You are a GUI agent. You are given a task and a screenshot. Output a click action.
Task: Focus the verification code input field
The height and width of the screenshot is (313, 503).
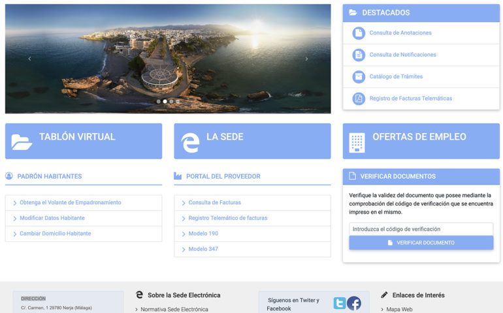(421, 229)
